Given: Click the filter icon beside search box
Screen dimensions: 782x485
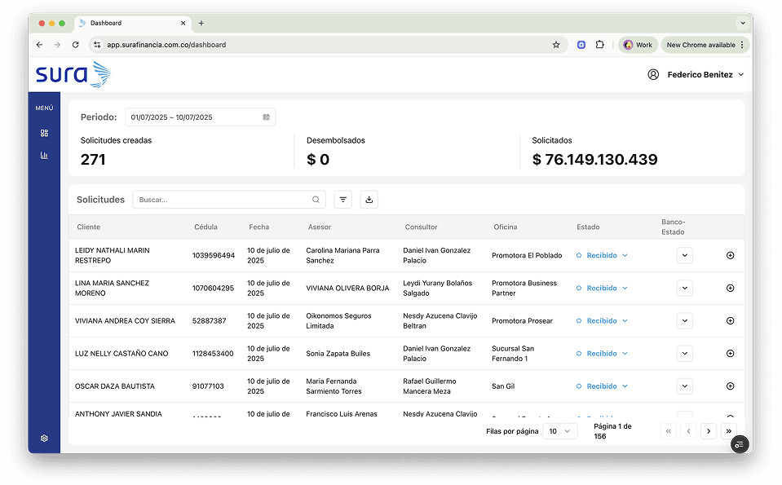Looking at the screenshot, I should [343, 200].
